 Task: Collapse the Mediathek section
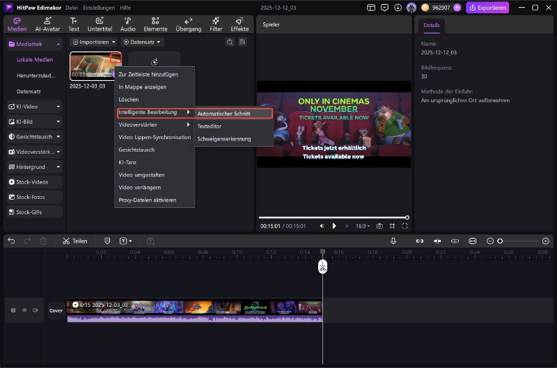coord(58,44)
